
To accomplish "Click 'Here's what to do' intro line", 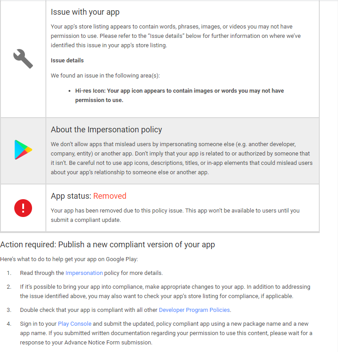I will click(69, 259).
